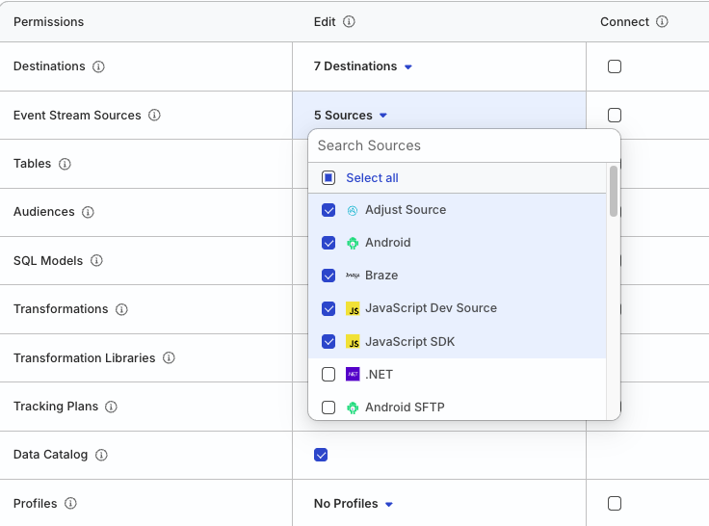
Task: Select the .NET label
Action: (x=379, y=375)
